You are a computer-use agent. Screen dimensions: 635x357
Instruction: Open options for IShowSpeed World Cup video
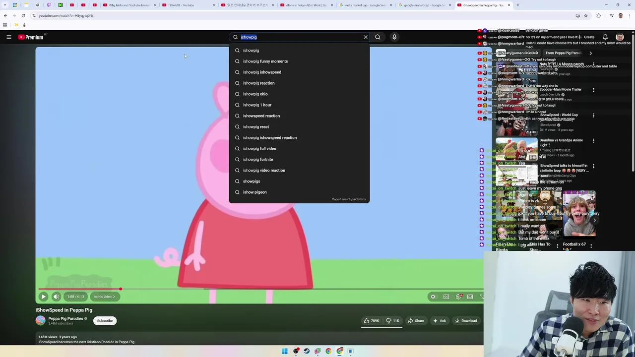[593, 116]
